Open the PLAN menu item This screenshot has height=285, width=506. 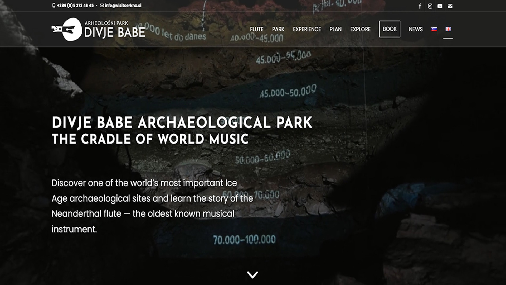[335, 29]
